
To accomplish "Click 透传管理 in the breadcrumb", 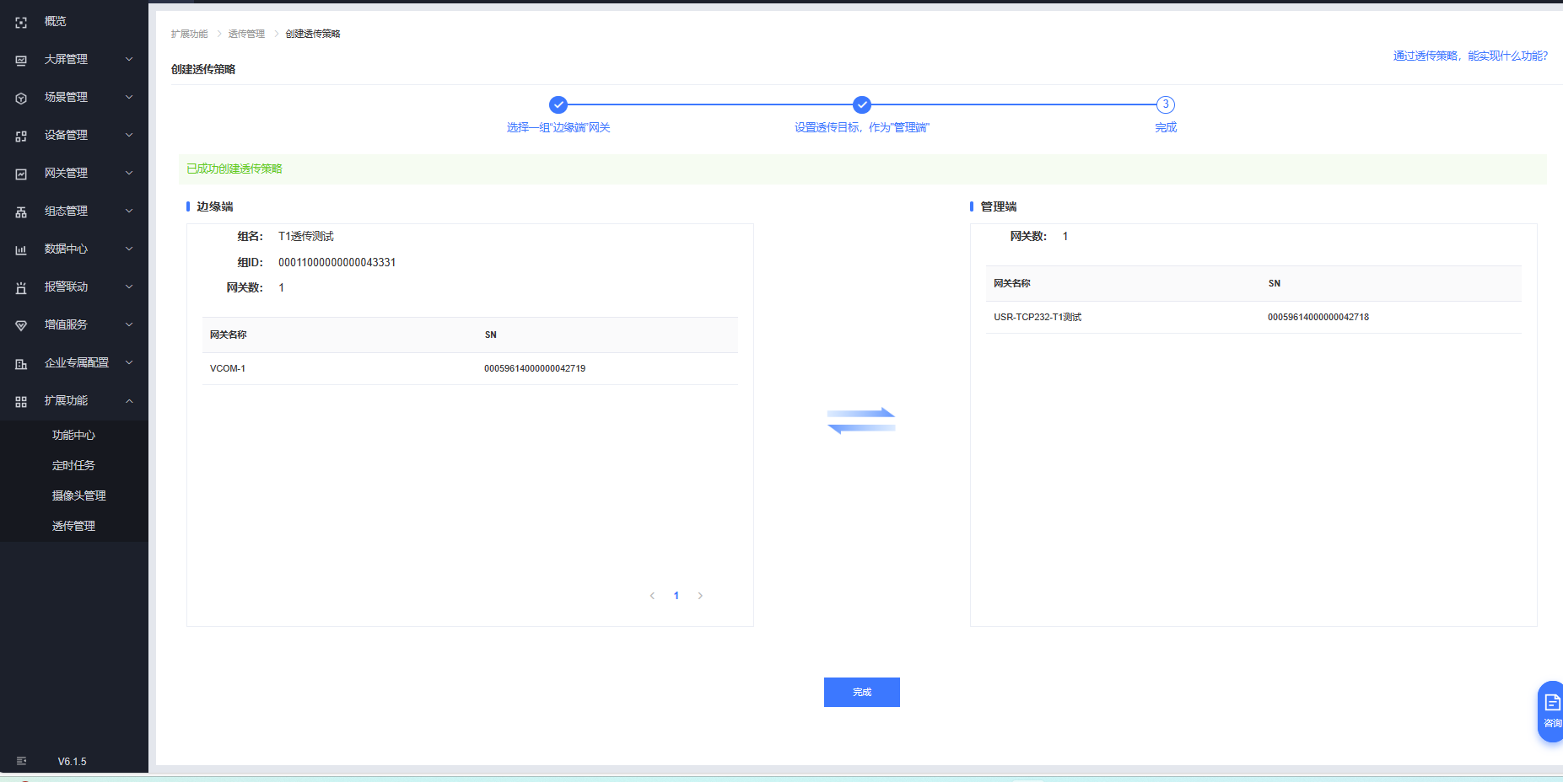I will point(246,34).
